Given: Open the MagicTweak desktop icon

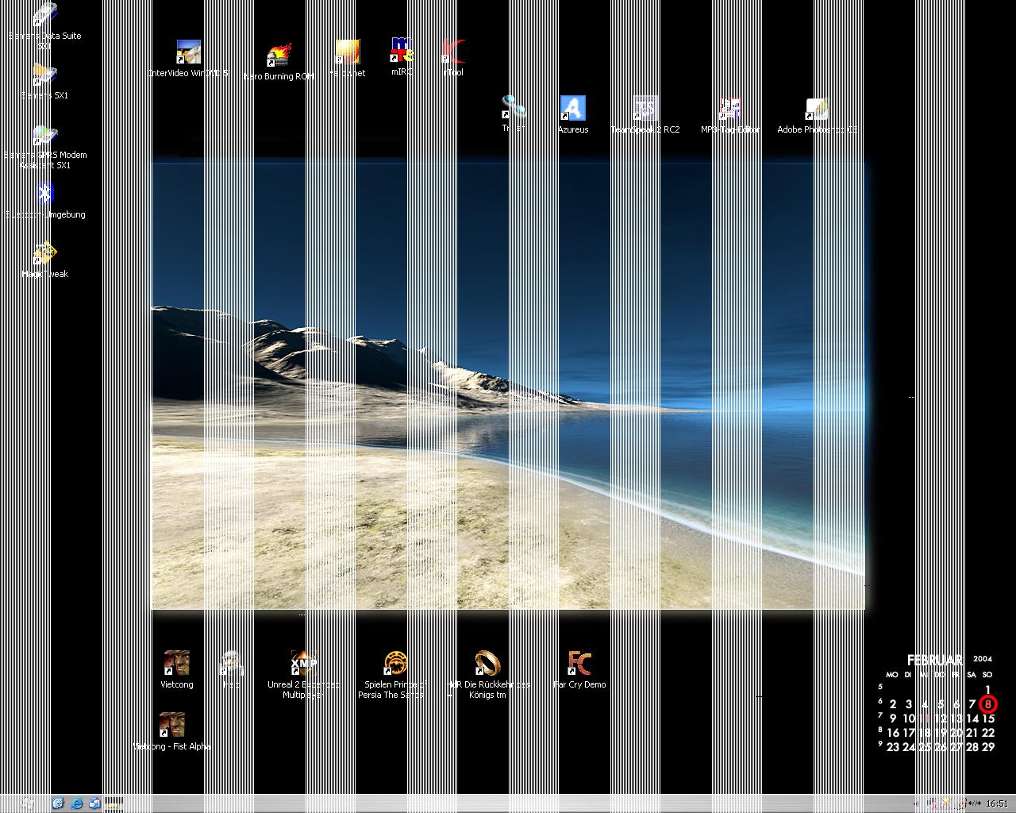Looking at the screenshot, I should point(44,254).
